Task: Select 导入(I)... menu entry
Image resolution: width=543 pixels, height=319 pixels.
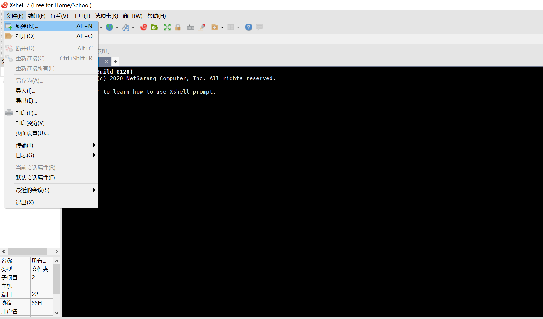Action: click(x=51, y=91)
